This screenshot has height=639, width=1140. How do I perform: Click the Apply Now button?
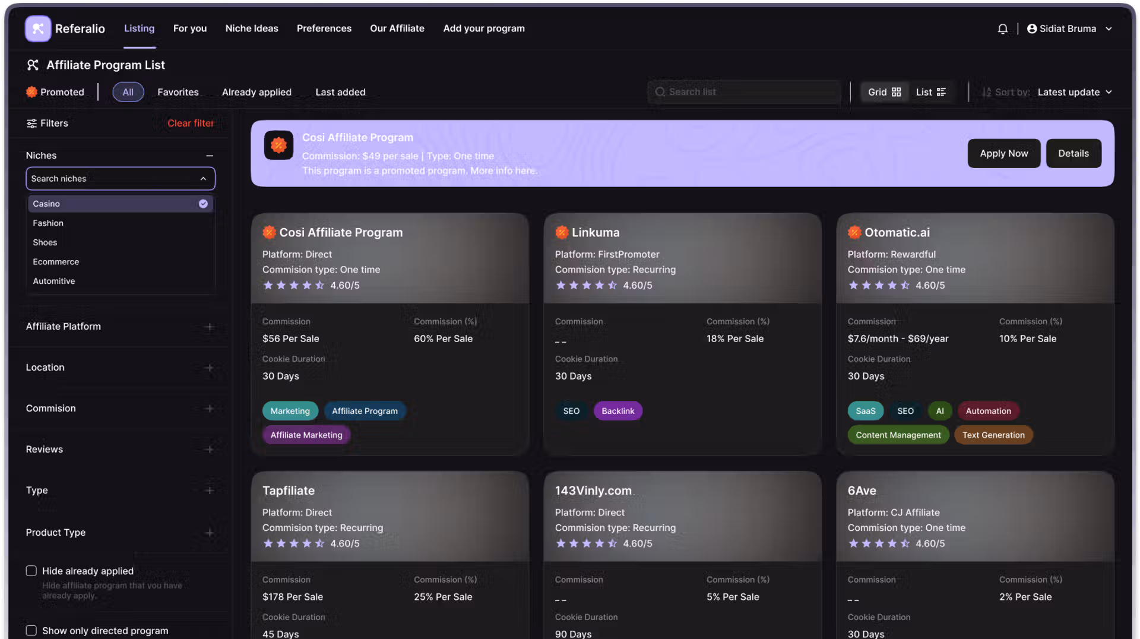tap(1003, 153)
